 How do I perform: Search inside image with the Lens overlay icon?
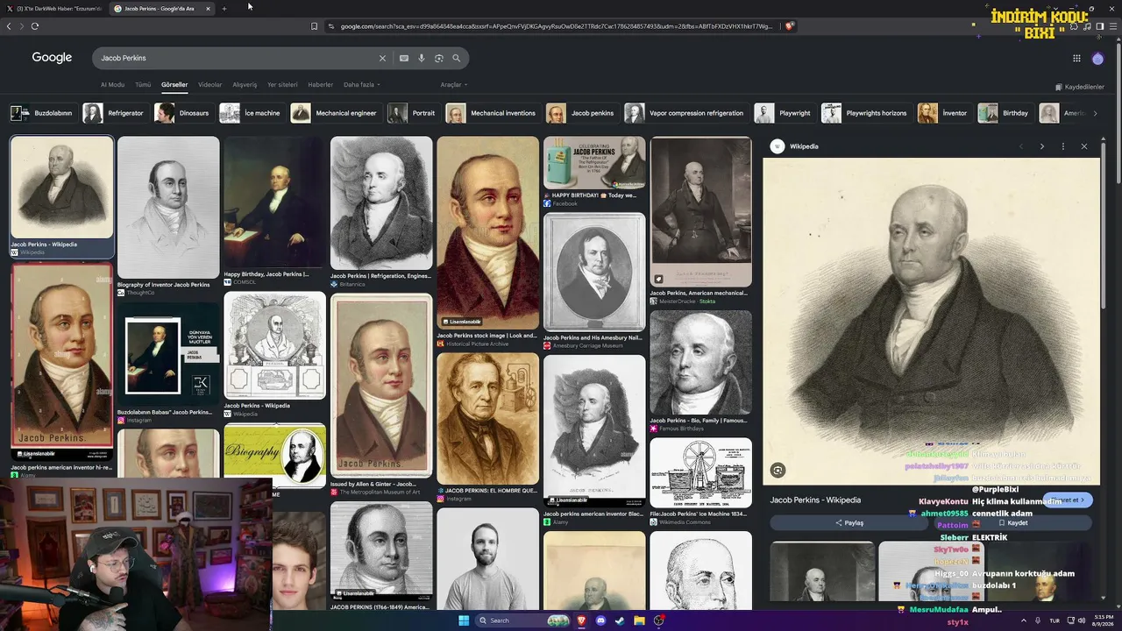(x=778, y=471)
